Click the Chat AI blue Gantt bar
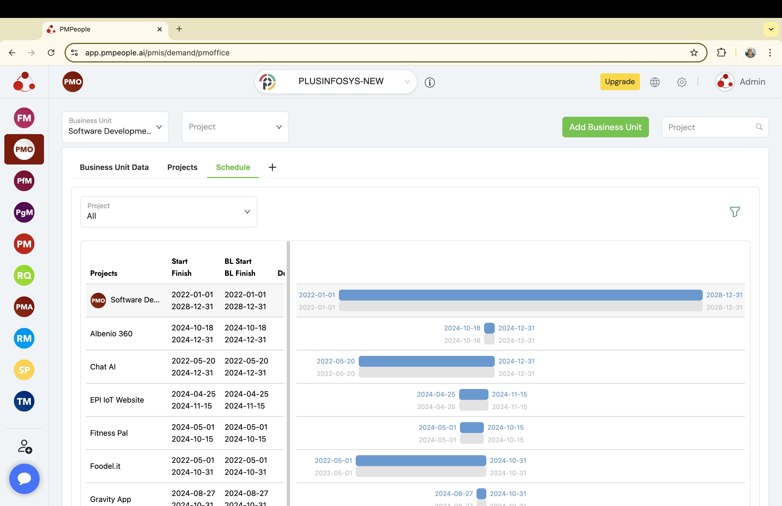Viewport: 782px width, 506px height. pyautogui.click(x=426, y=361)
